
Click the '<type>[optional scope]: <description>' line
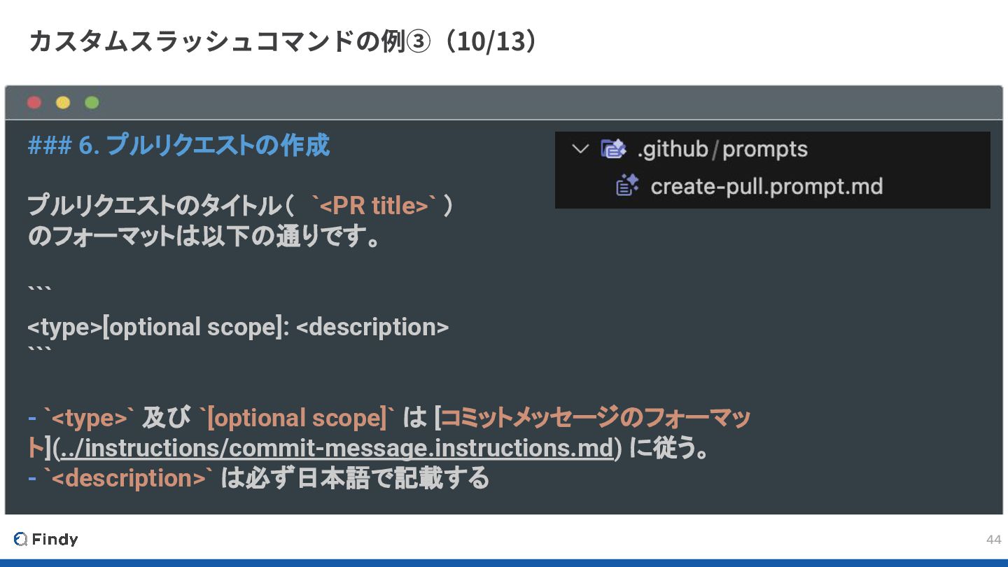click(238, 327)
